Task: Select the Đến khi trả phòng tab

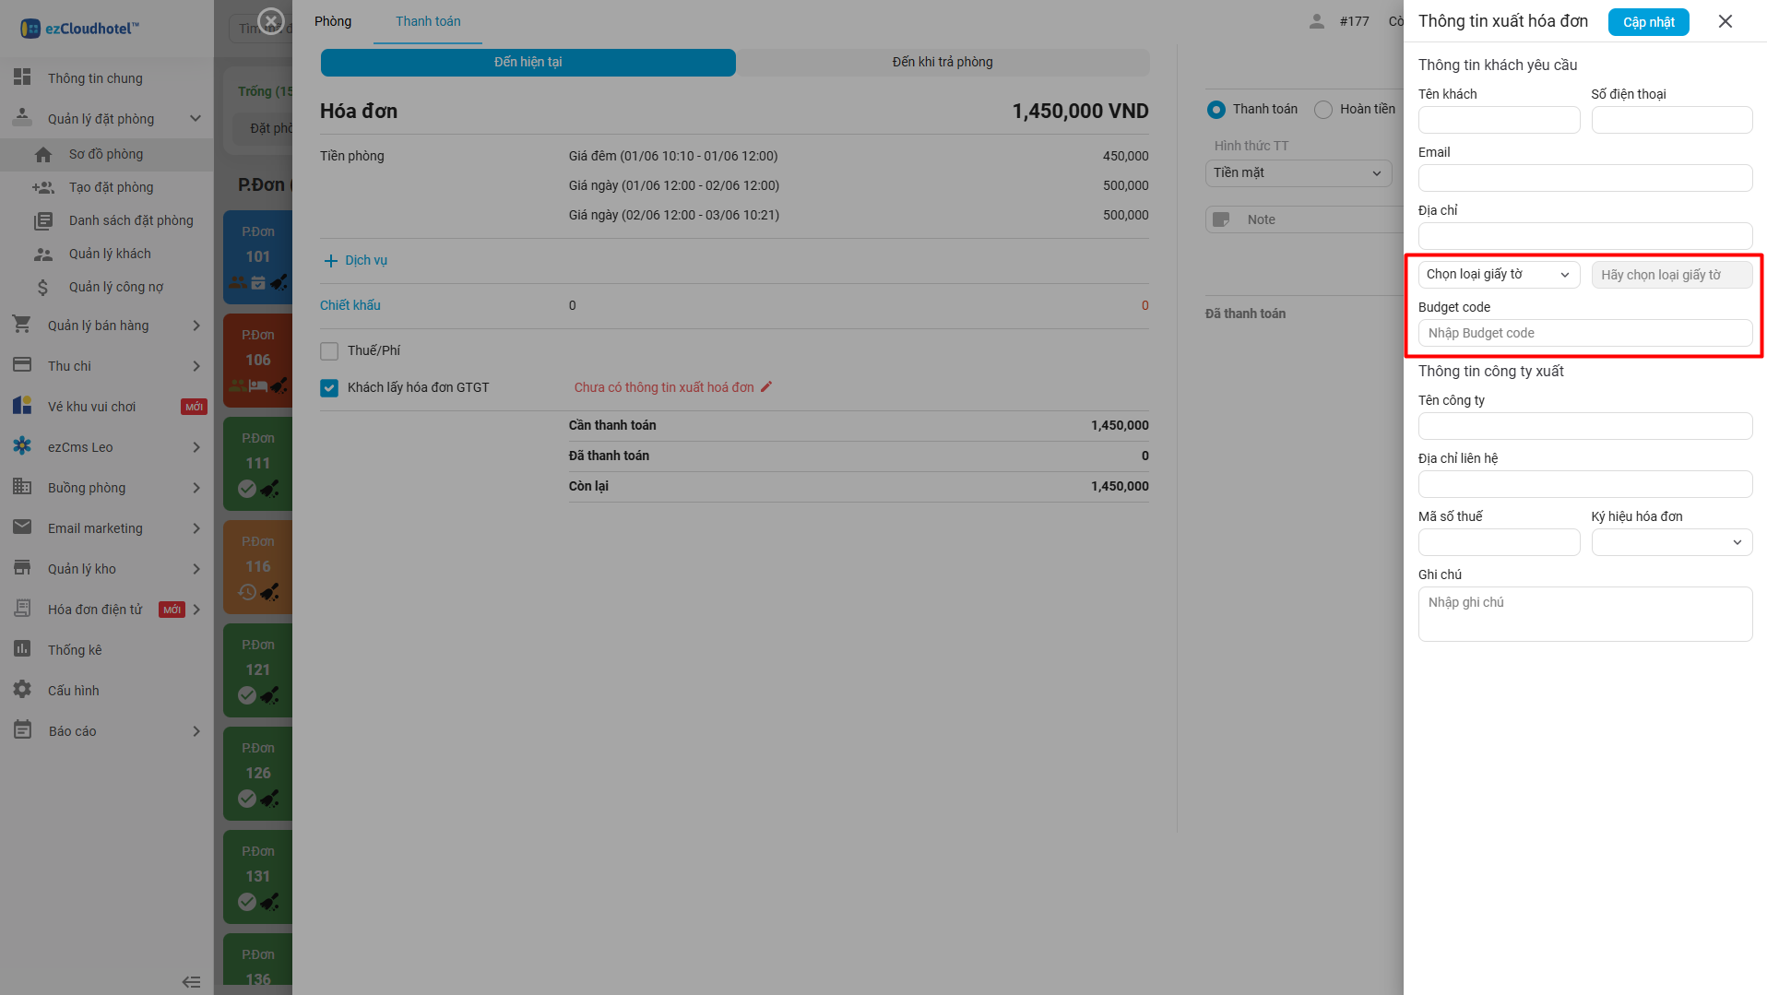Action: click(942, 62)
